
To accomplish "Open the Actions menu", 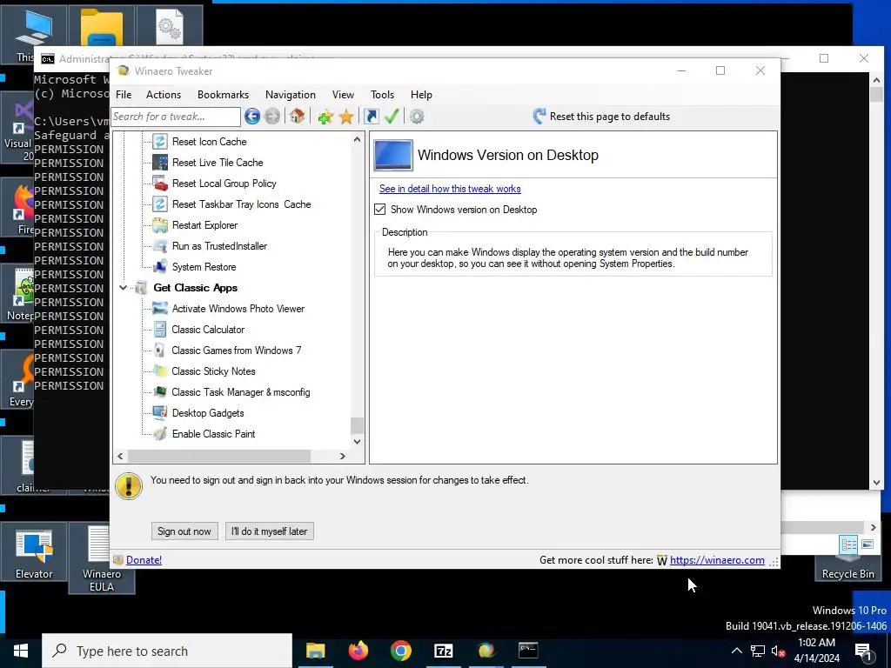I will coord(164,95).
